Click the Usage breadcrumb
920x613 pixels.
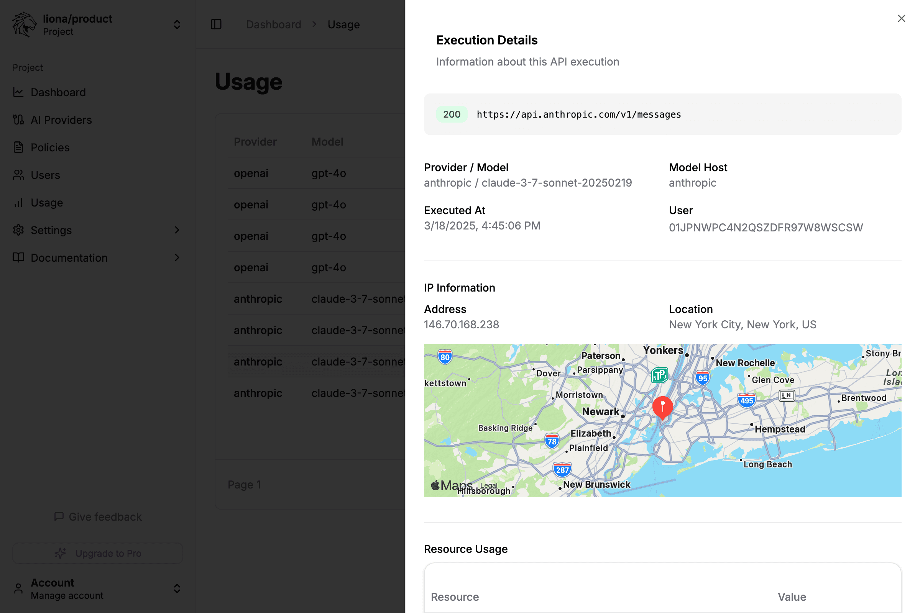343,24
